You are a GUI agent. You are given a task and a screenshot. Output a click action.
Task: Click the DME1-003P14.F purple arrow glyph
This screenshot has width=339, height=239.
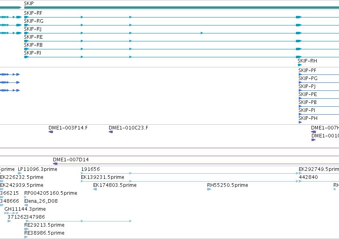coord(51,132)
